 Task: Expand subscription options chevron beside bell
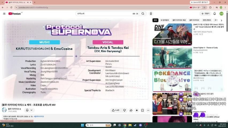tap(32, 110)
